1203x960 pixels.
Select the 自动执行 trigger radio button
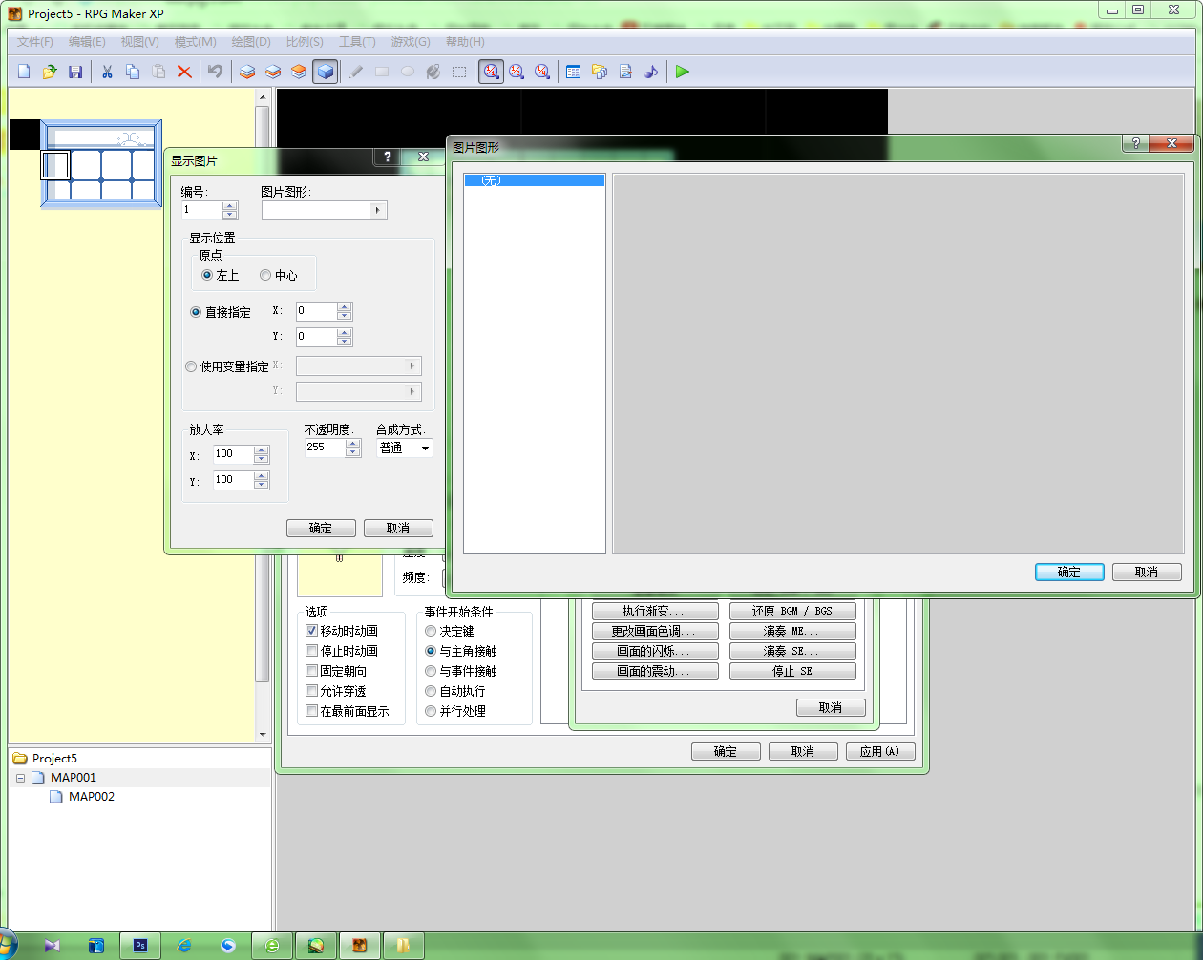tap(431, 691)
